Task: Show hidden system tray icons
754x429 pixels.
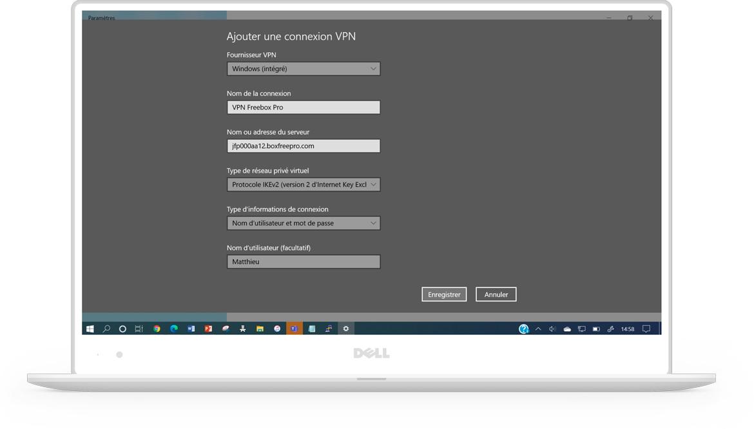Action: (538, 329)
